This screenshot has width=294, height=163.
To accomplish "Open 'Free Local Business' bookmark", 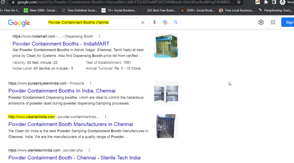I will (237, 10).
